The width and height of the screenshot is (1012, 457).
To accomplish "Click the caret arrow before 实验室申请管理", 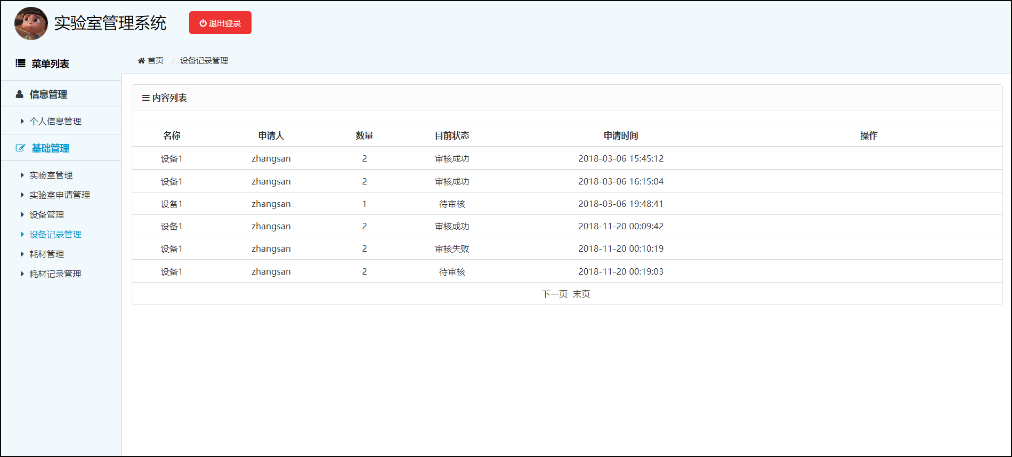I will tap(22, 195).
